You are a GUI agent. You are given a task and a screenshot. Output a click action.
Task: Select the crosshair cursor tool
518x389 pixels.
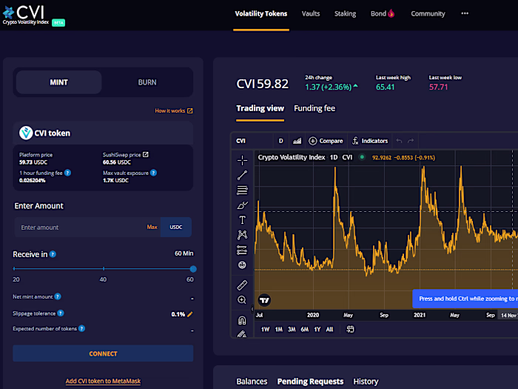242,160
